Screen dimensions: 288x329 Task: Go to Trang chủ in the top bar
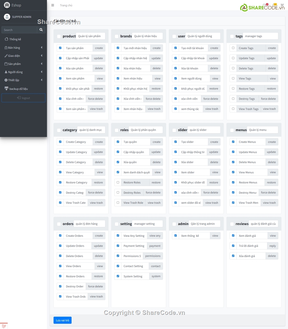click(66, 5)
